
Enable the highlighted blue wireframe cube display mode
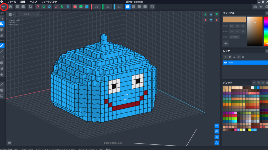click(128, 7)
